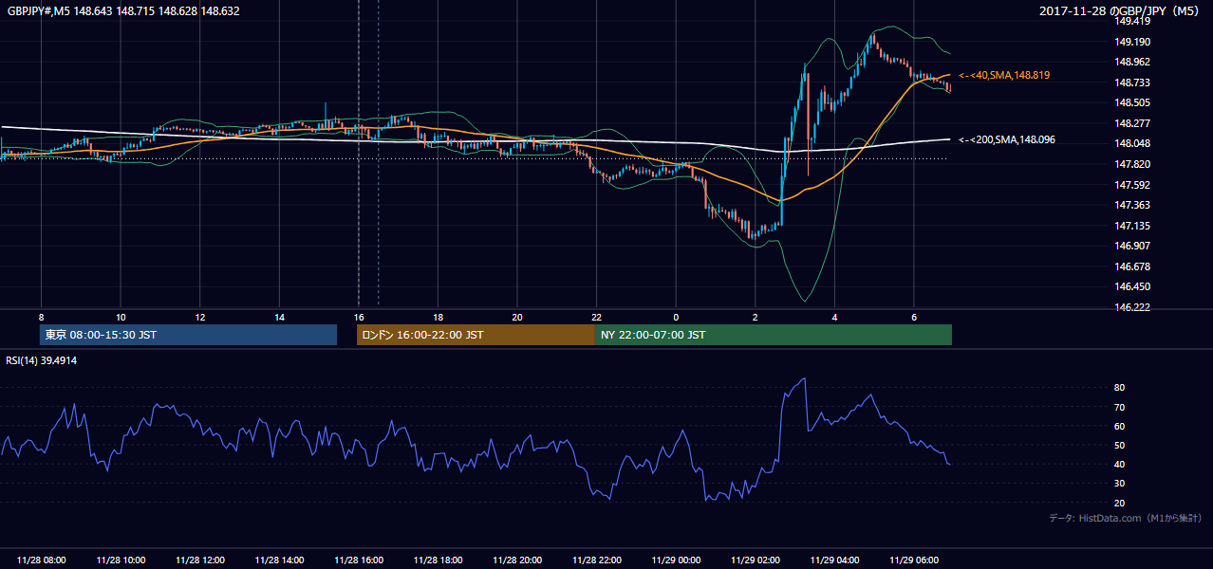The image size is (1213, 569).
Task: Click the 11/29 06:00 time axis label
Action: 913,560
